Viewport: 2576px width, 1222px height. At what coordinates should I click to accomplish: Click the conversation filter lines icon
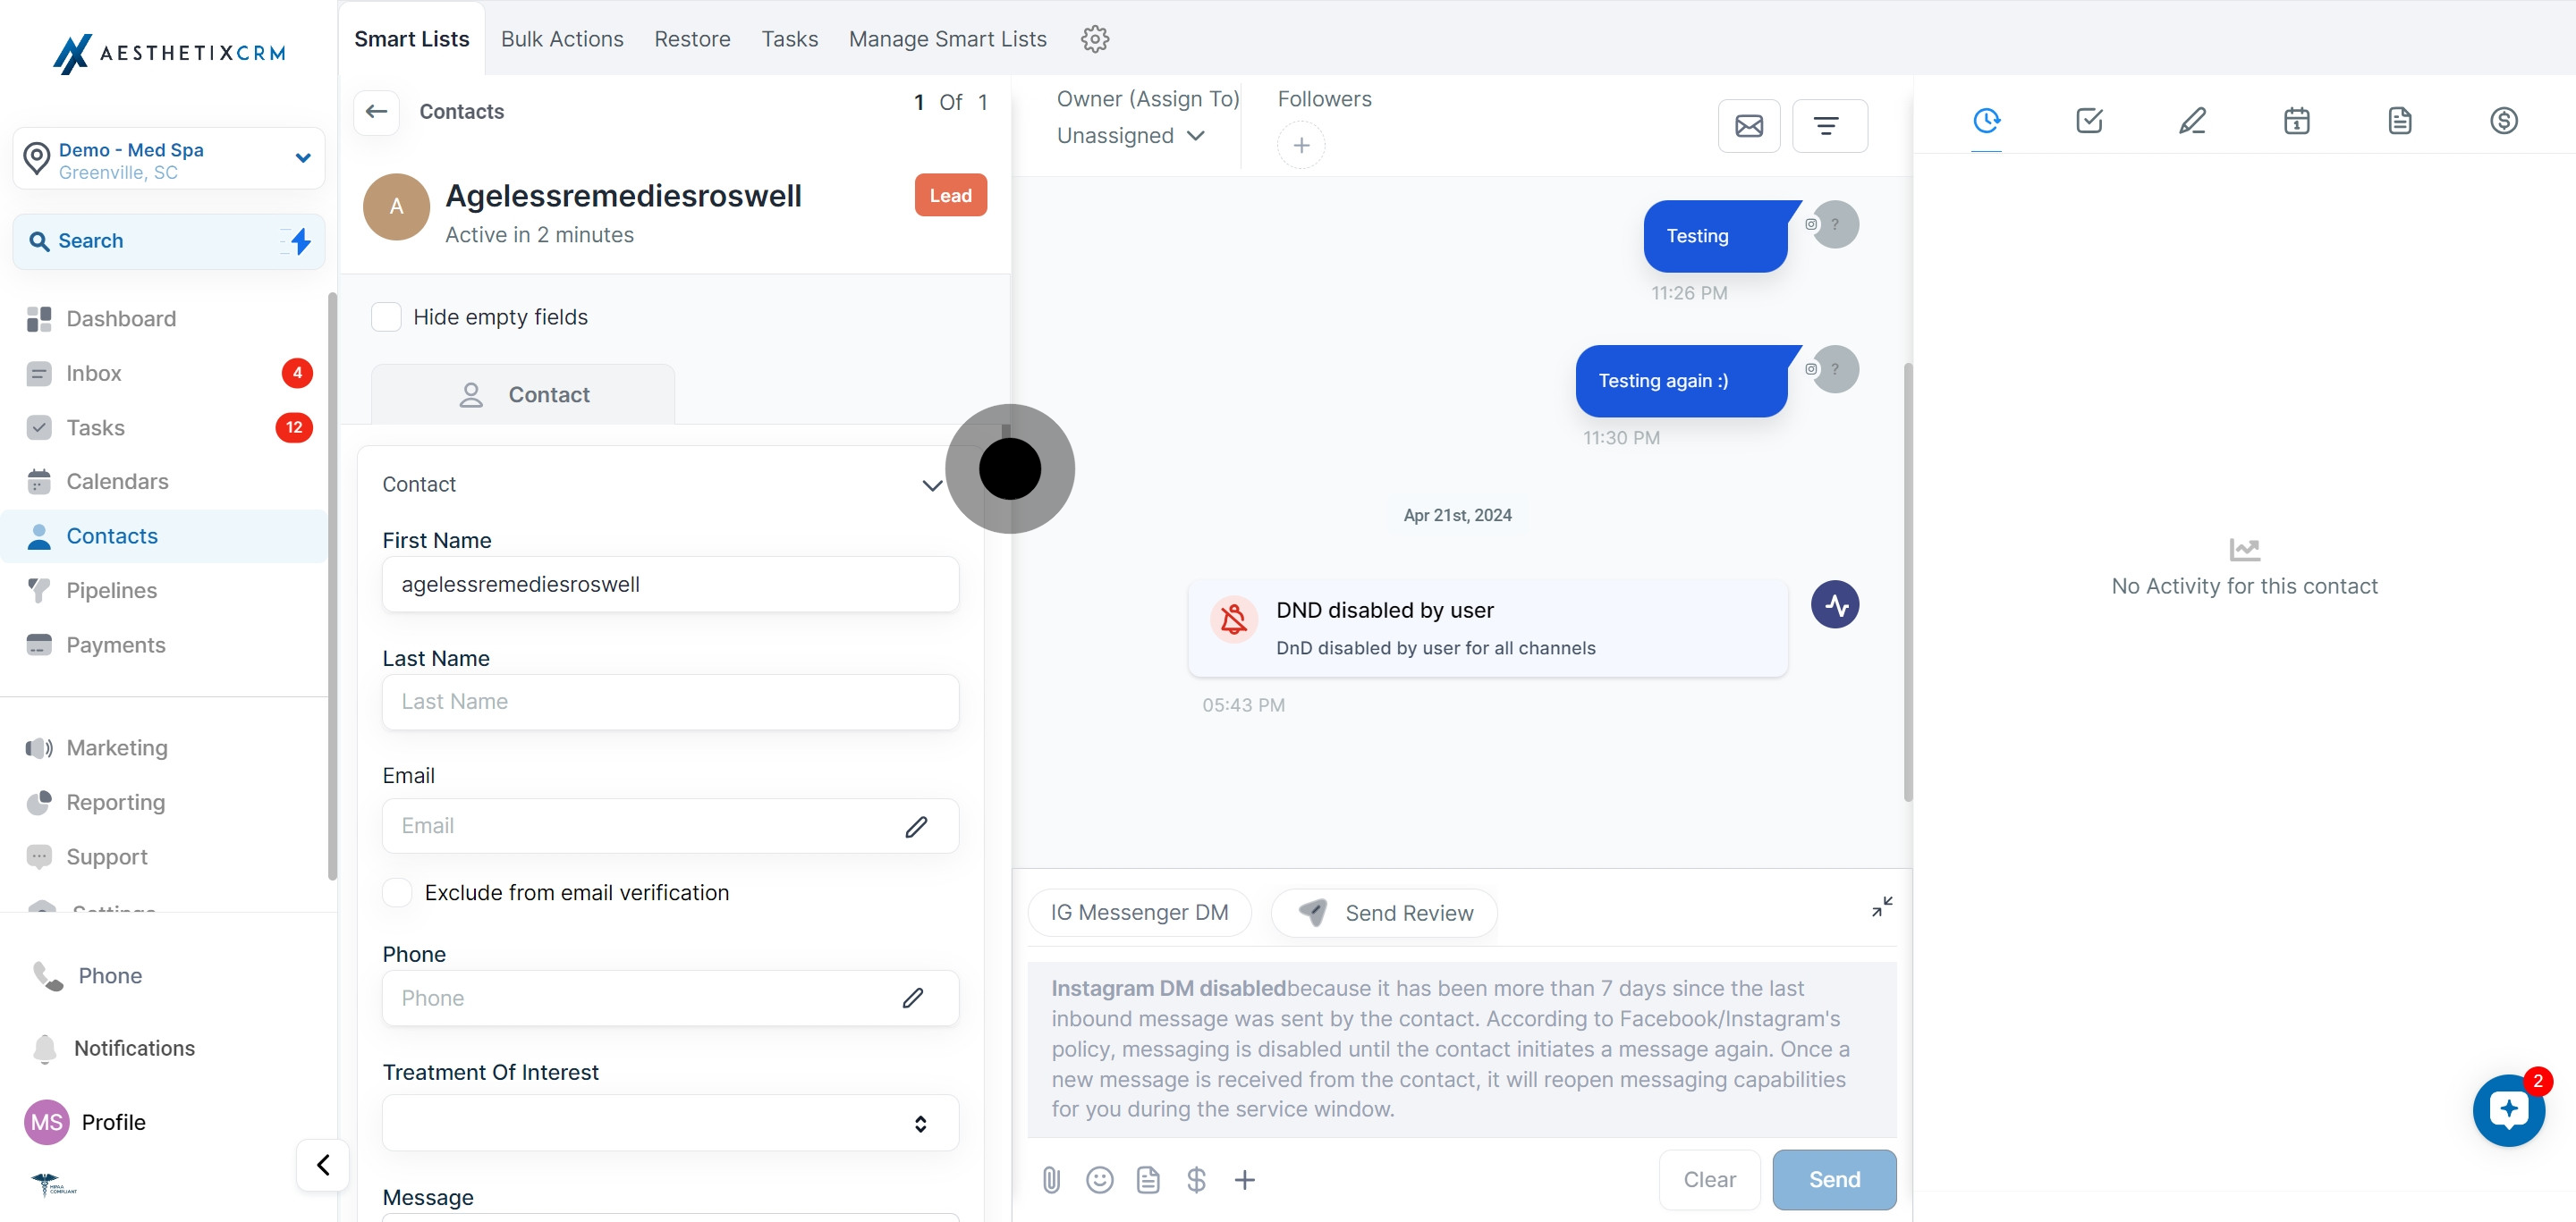point(1828,126)
